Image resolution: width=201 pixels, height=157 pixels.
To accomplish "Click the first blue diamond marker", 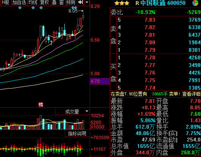I will (x=20, y=8).
